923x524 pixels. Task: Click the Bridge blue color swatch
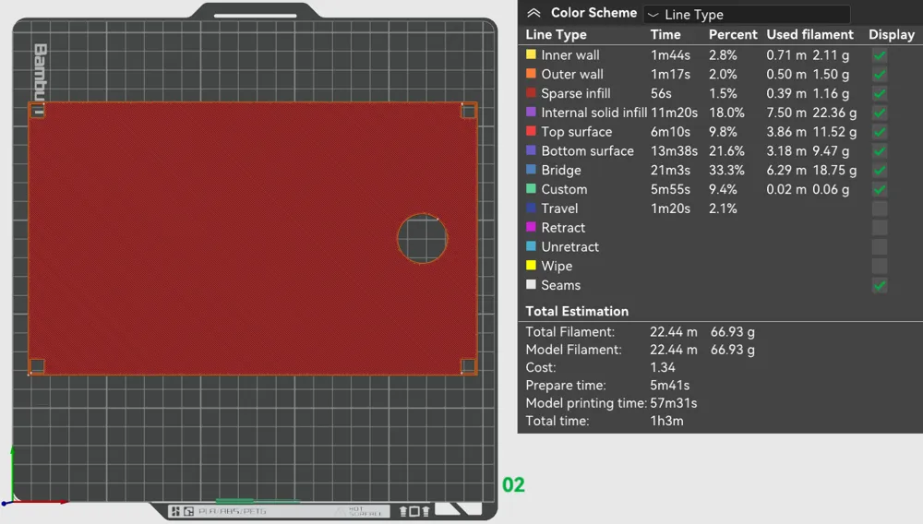click(x=531, y=170)
